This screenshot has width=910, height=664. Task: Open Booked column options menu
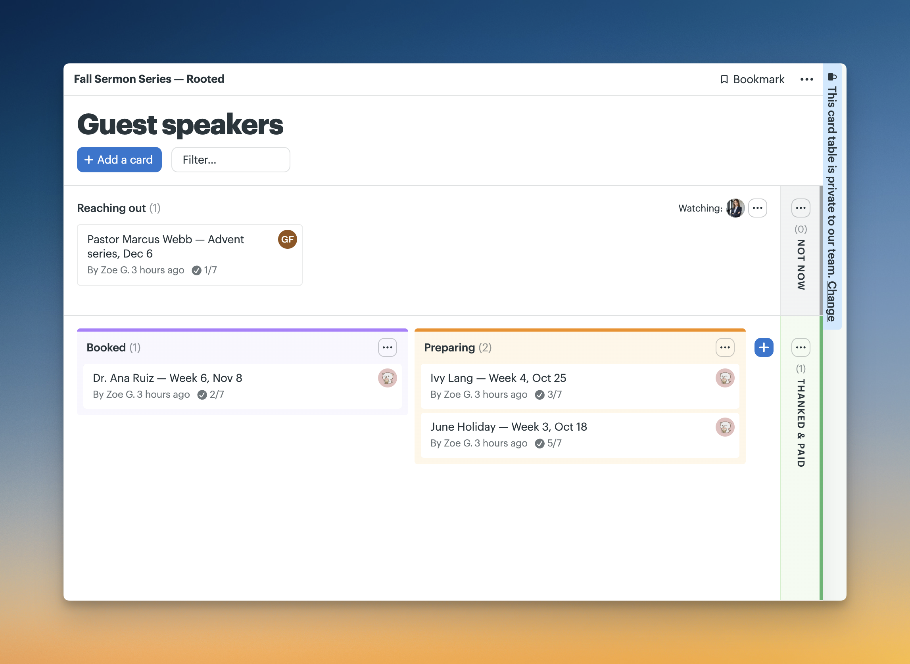pos(387,348)
